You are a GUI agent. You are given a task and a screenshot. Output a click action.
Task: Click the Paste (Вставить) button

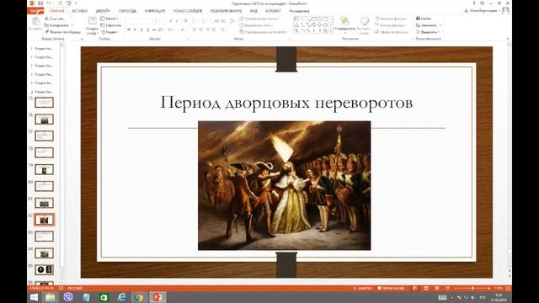pos(35,24)
